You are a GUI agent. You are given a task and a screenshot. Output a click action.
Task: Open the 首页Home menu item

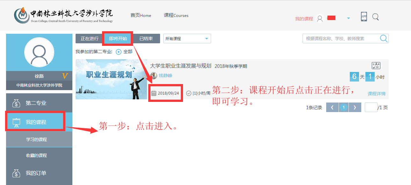(x=141, y=15)
